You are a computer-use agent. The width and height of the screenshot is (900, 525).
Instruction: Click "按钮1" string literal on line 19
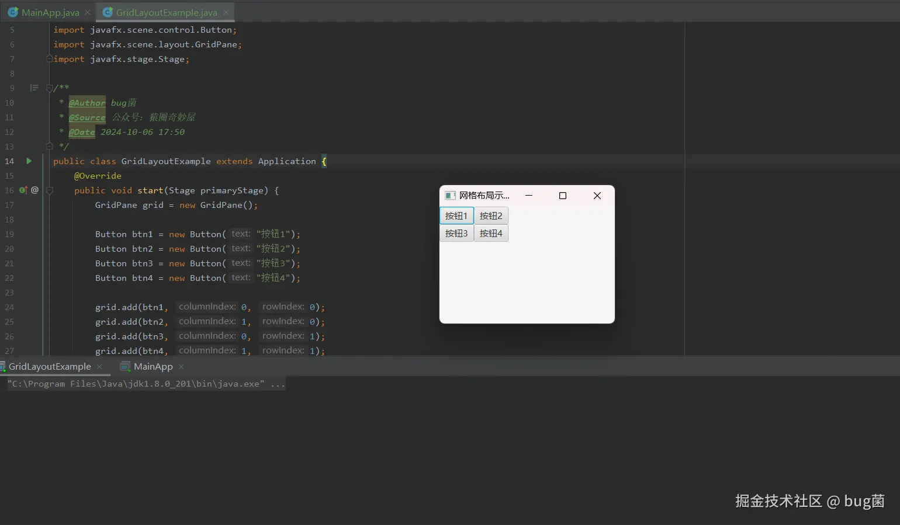point(274,234)
